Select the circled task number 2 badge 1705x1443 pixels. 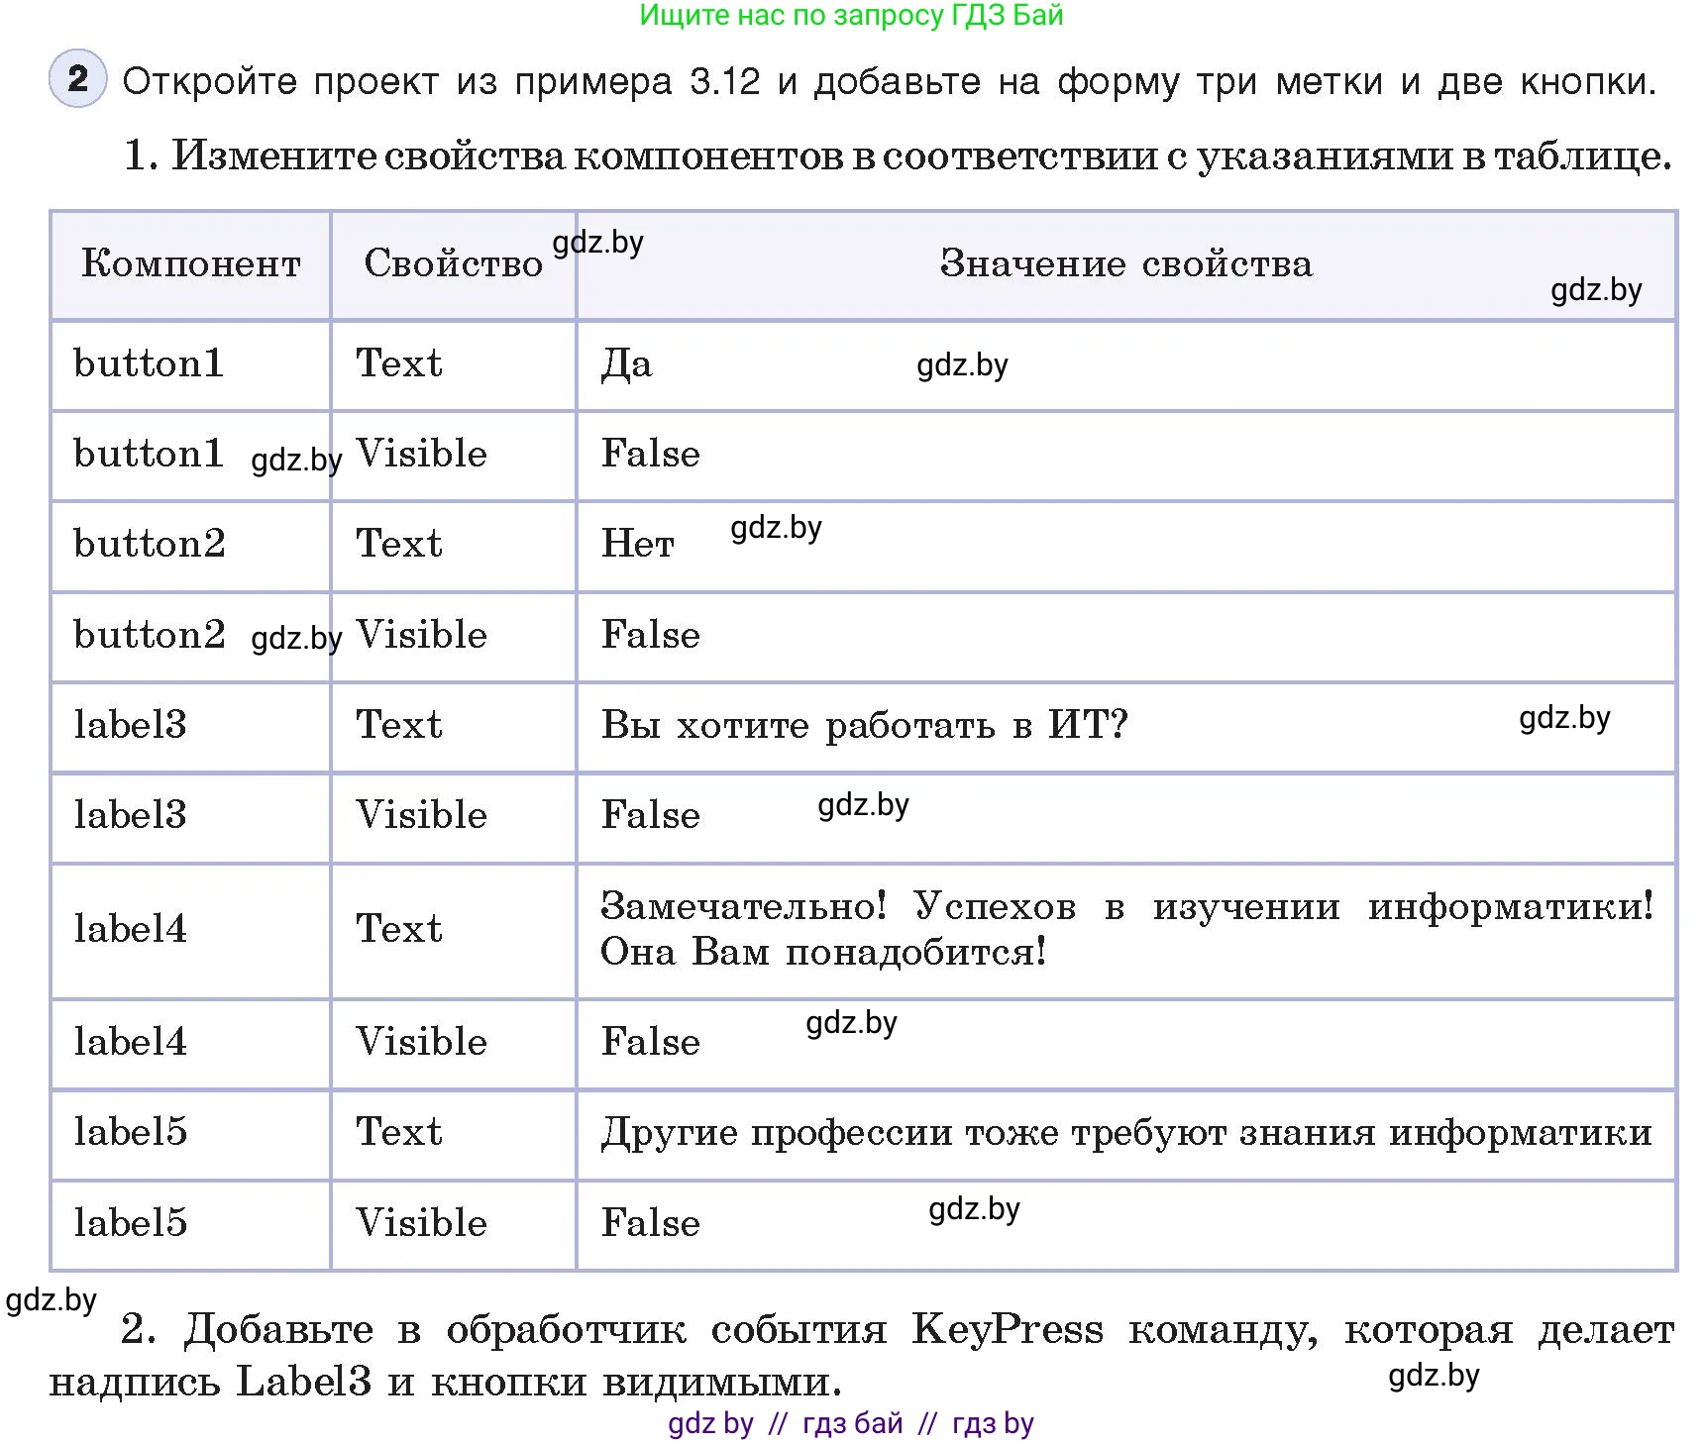[x=77, y=81]
